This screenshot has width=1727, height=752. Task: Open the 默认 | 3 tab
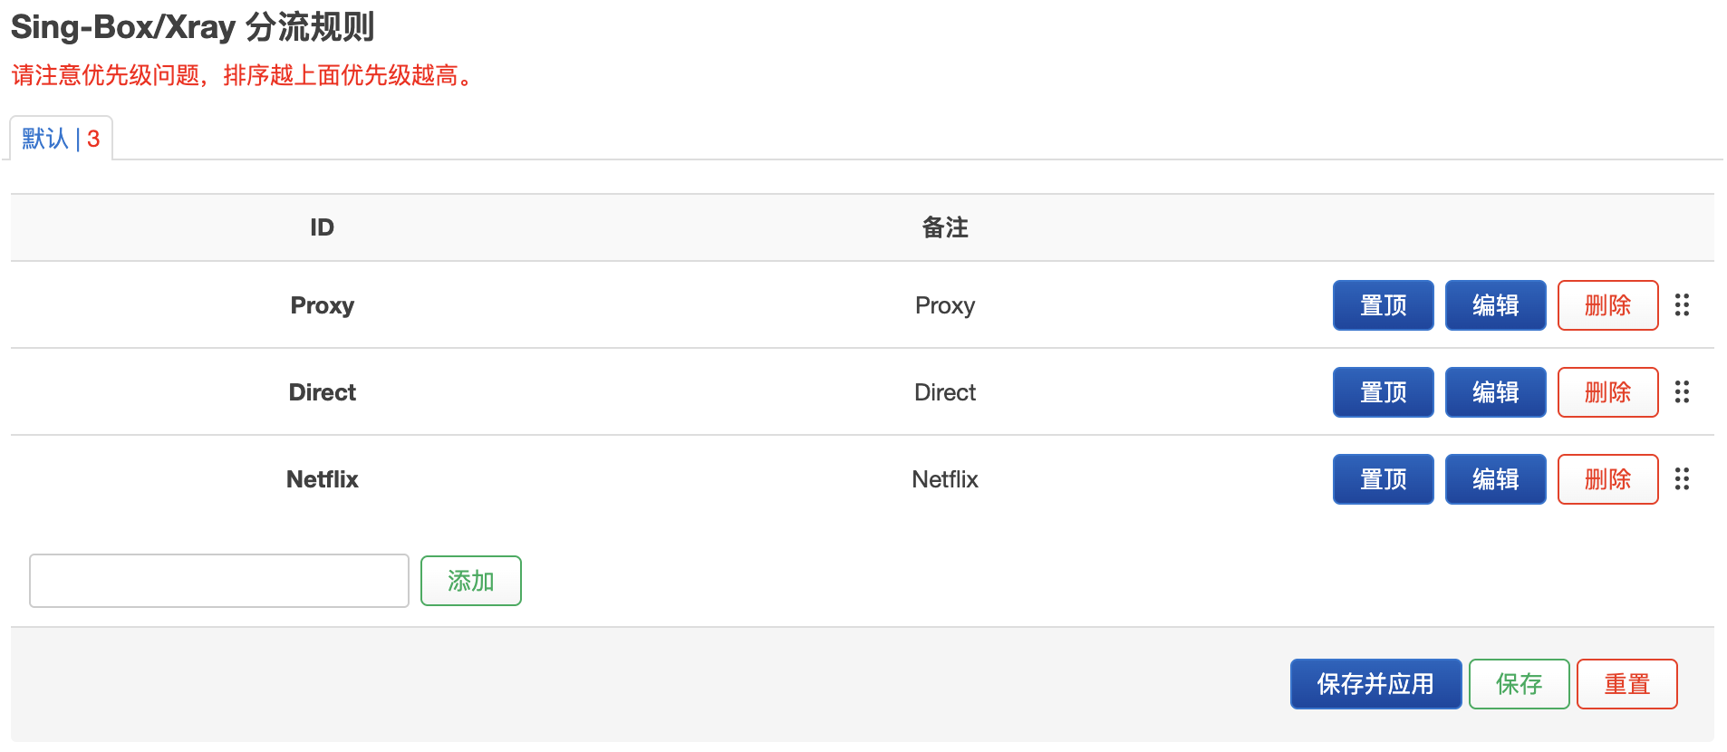click(61, 139)
